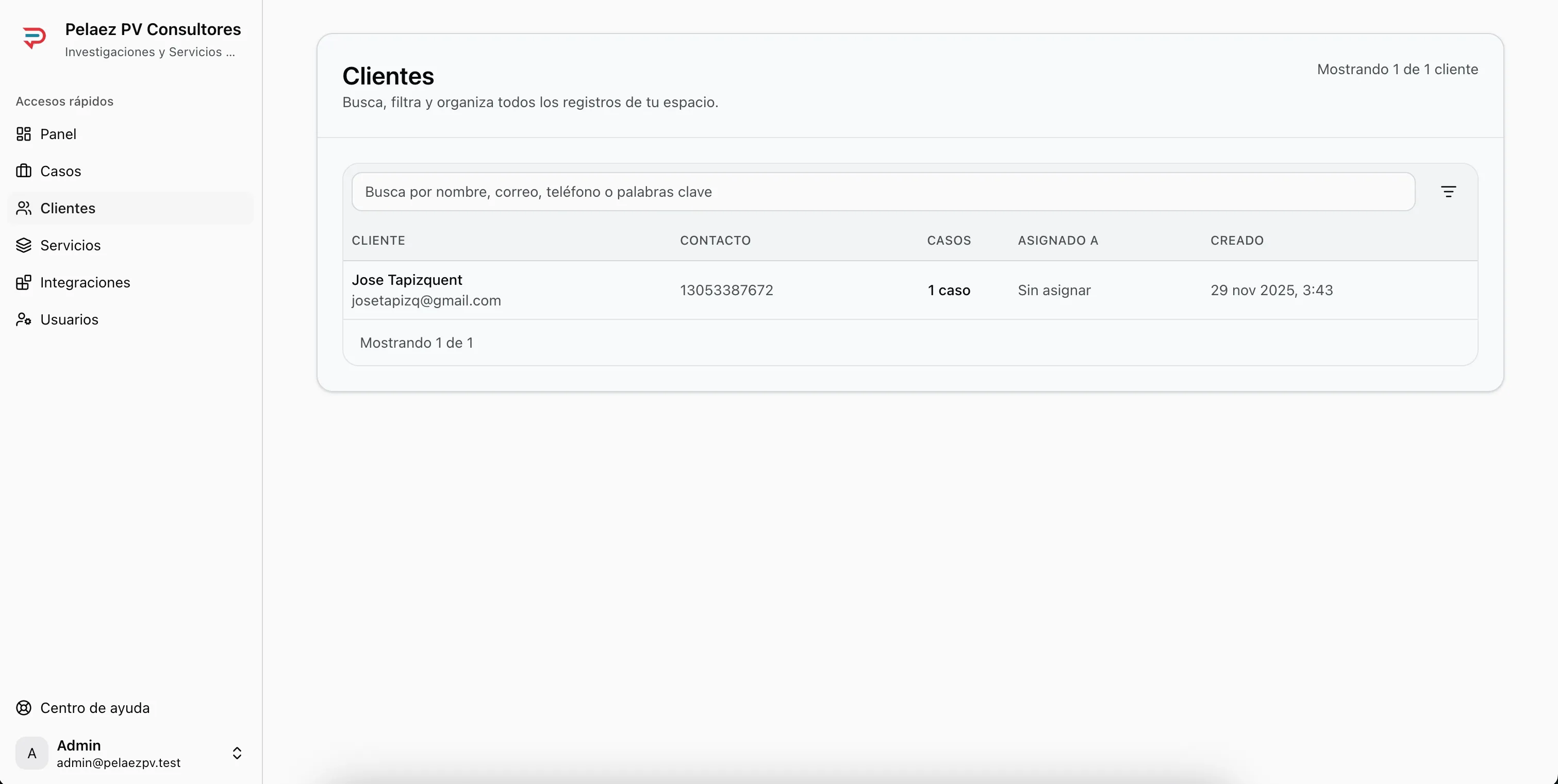Open the admin@pelaezpv.test account menu
1558x784 pixels.
[x=119, y=762]
